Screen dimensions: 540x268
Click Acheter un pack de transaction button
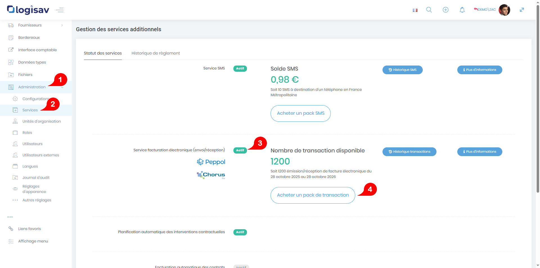[312, 195]
